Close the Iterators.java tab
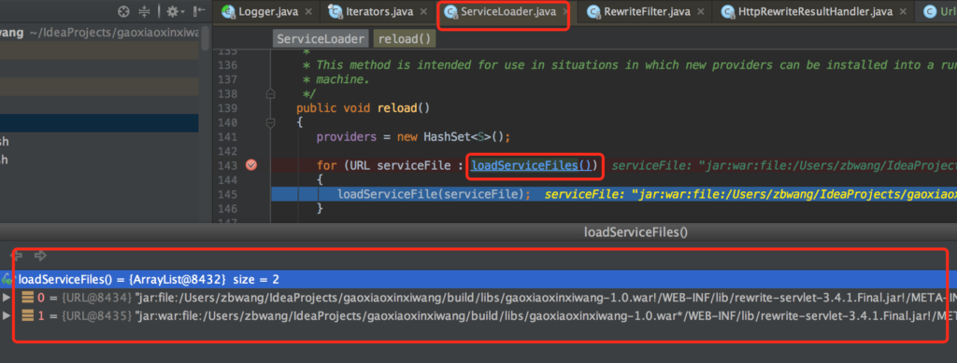Image resolution: width=957 pixels, height=363 pixels. [x=423, y=11]
